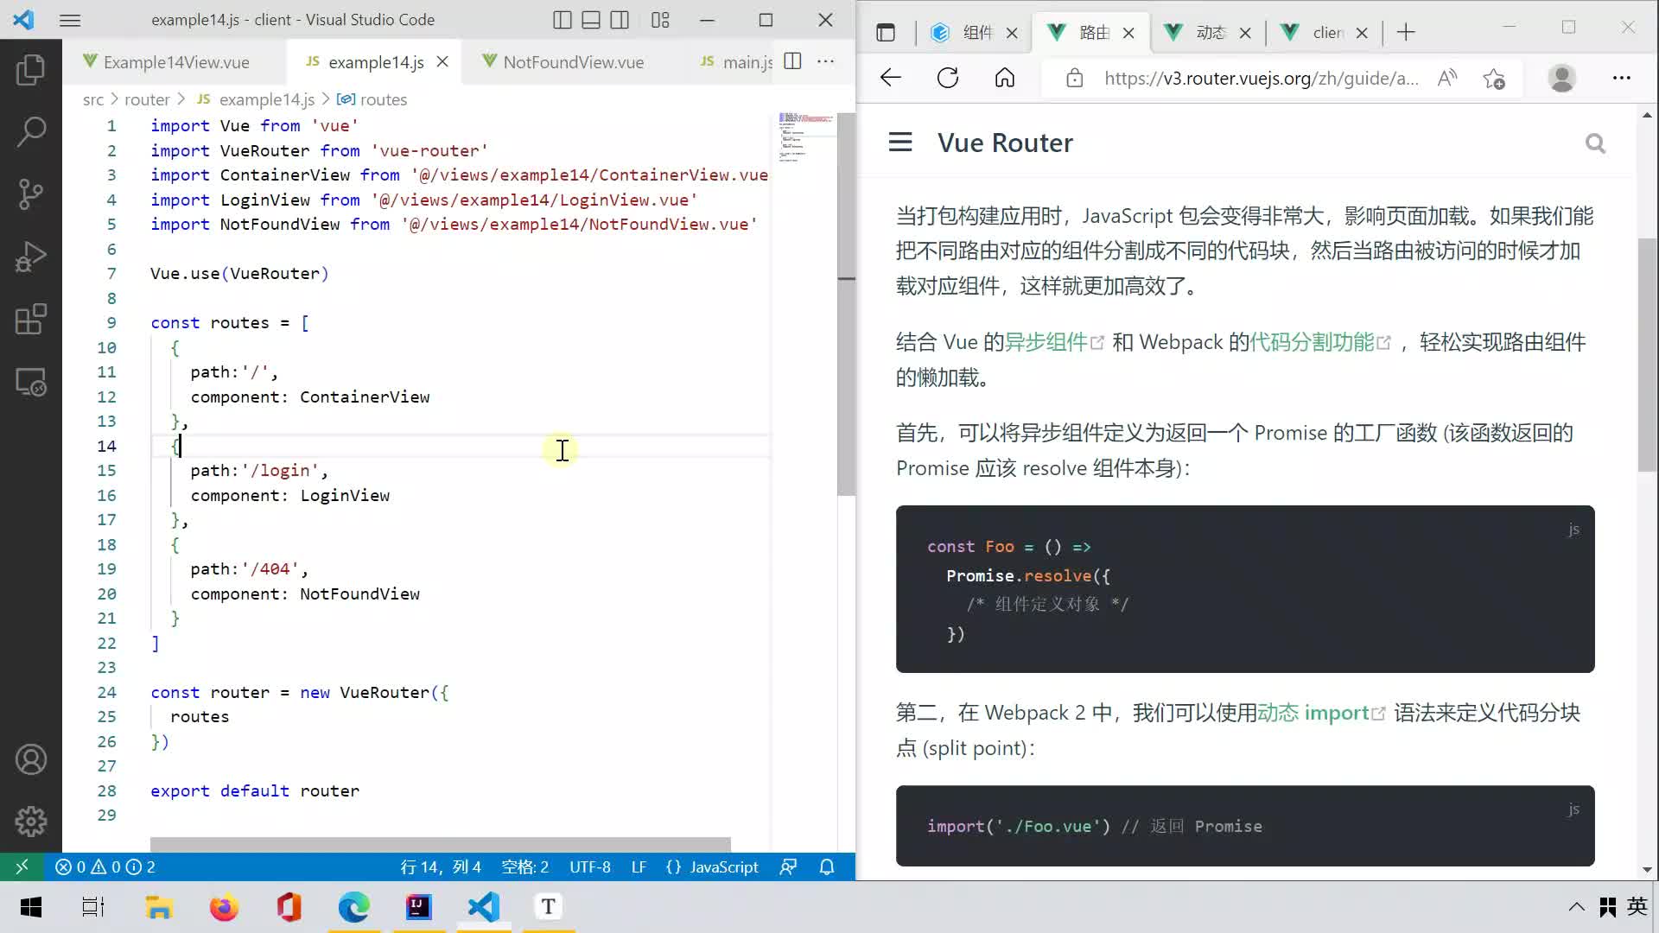Screen dimensions: 1659x933
Task: Toggle the bottom panel layout
Action: click(x=591, y=20)
